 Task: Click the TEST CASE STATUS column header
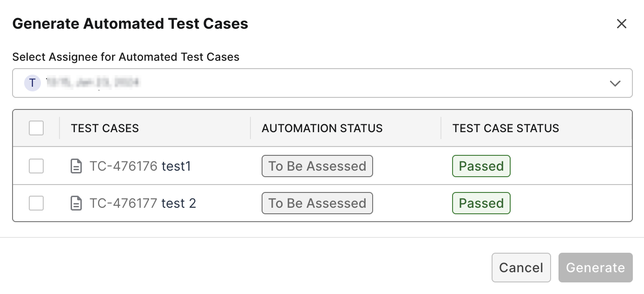pyautogui.click(x=506, y=128)
